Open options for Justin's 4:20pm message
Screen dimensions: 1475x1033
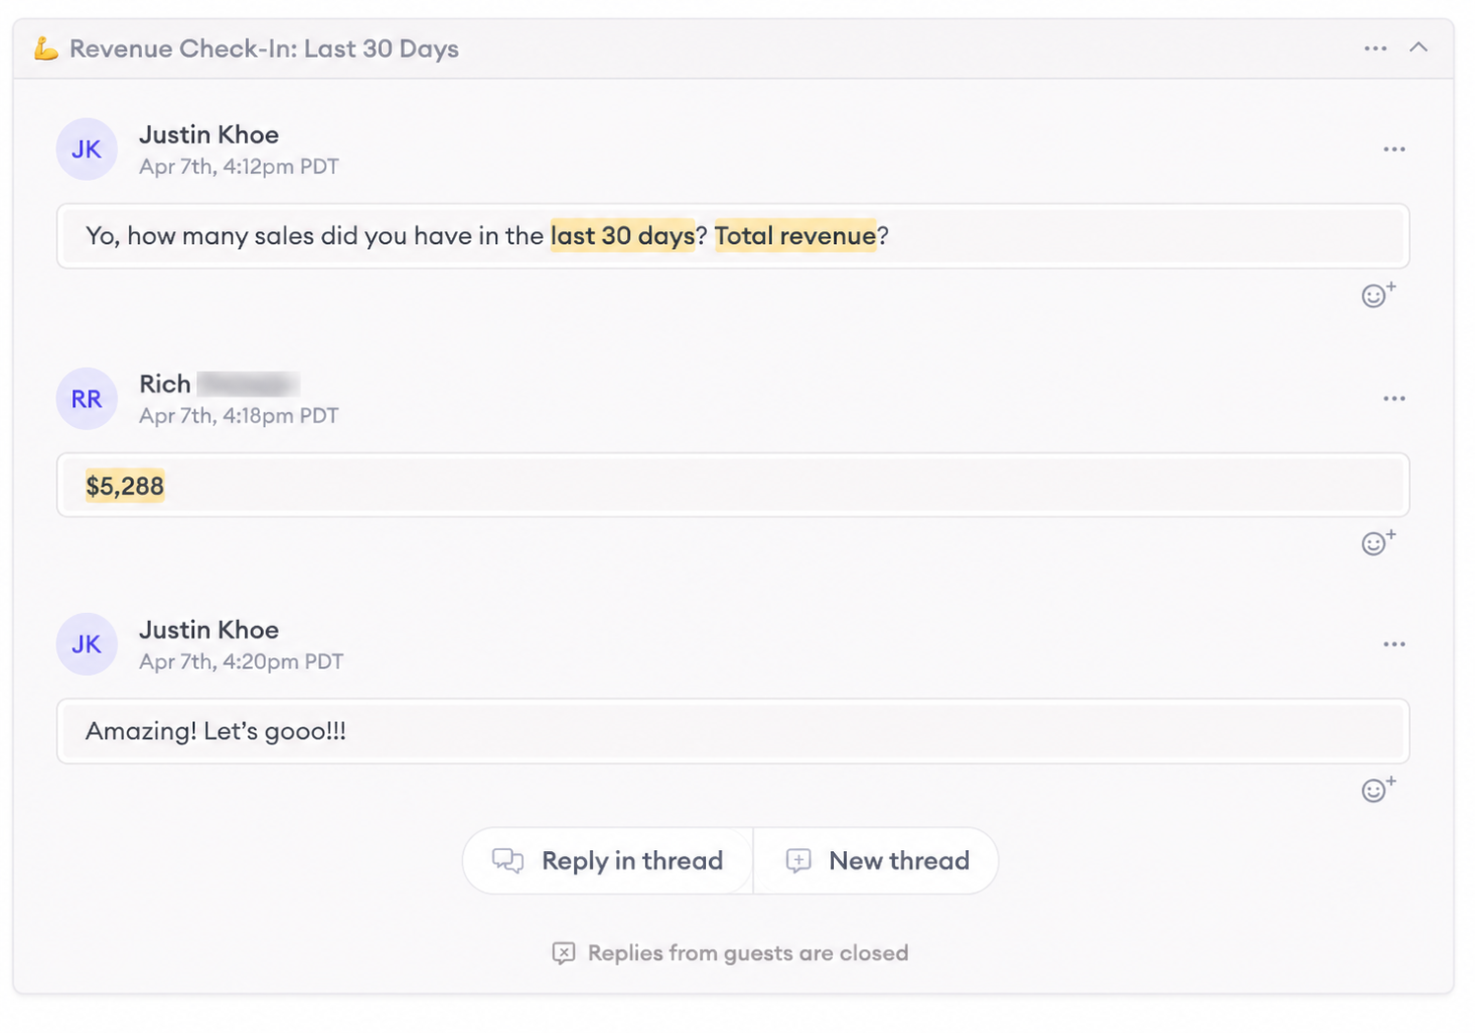tap(1393, 644)
